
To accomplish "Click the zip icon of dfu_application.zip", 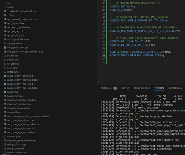I will [x=5, y=47].
